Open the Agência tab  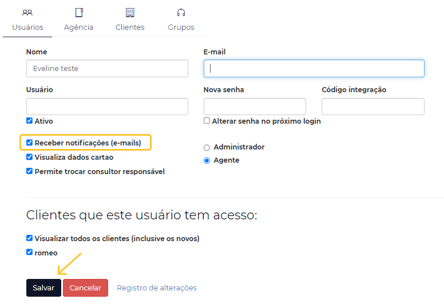pyautogui.click(x=79, y=19)
